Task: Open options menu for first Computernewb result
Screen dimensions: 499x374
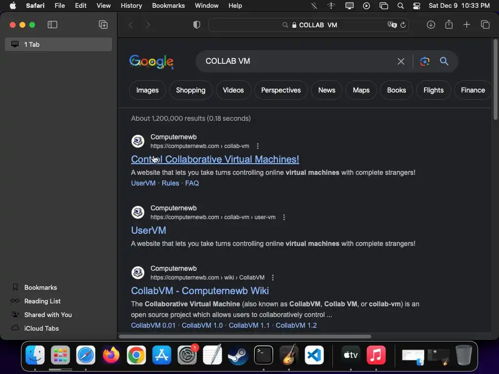Action: (x=258, y=146)
